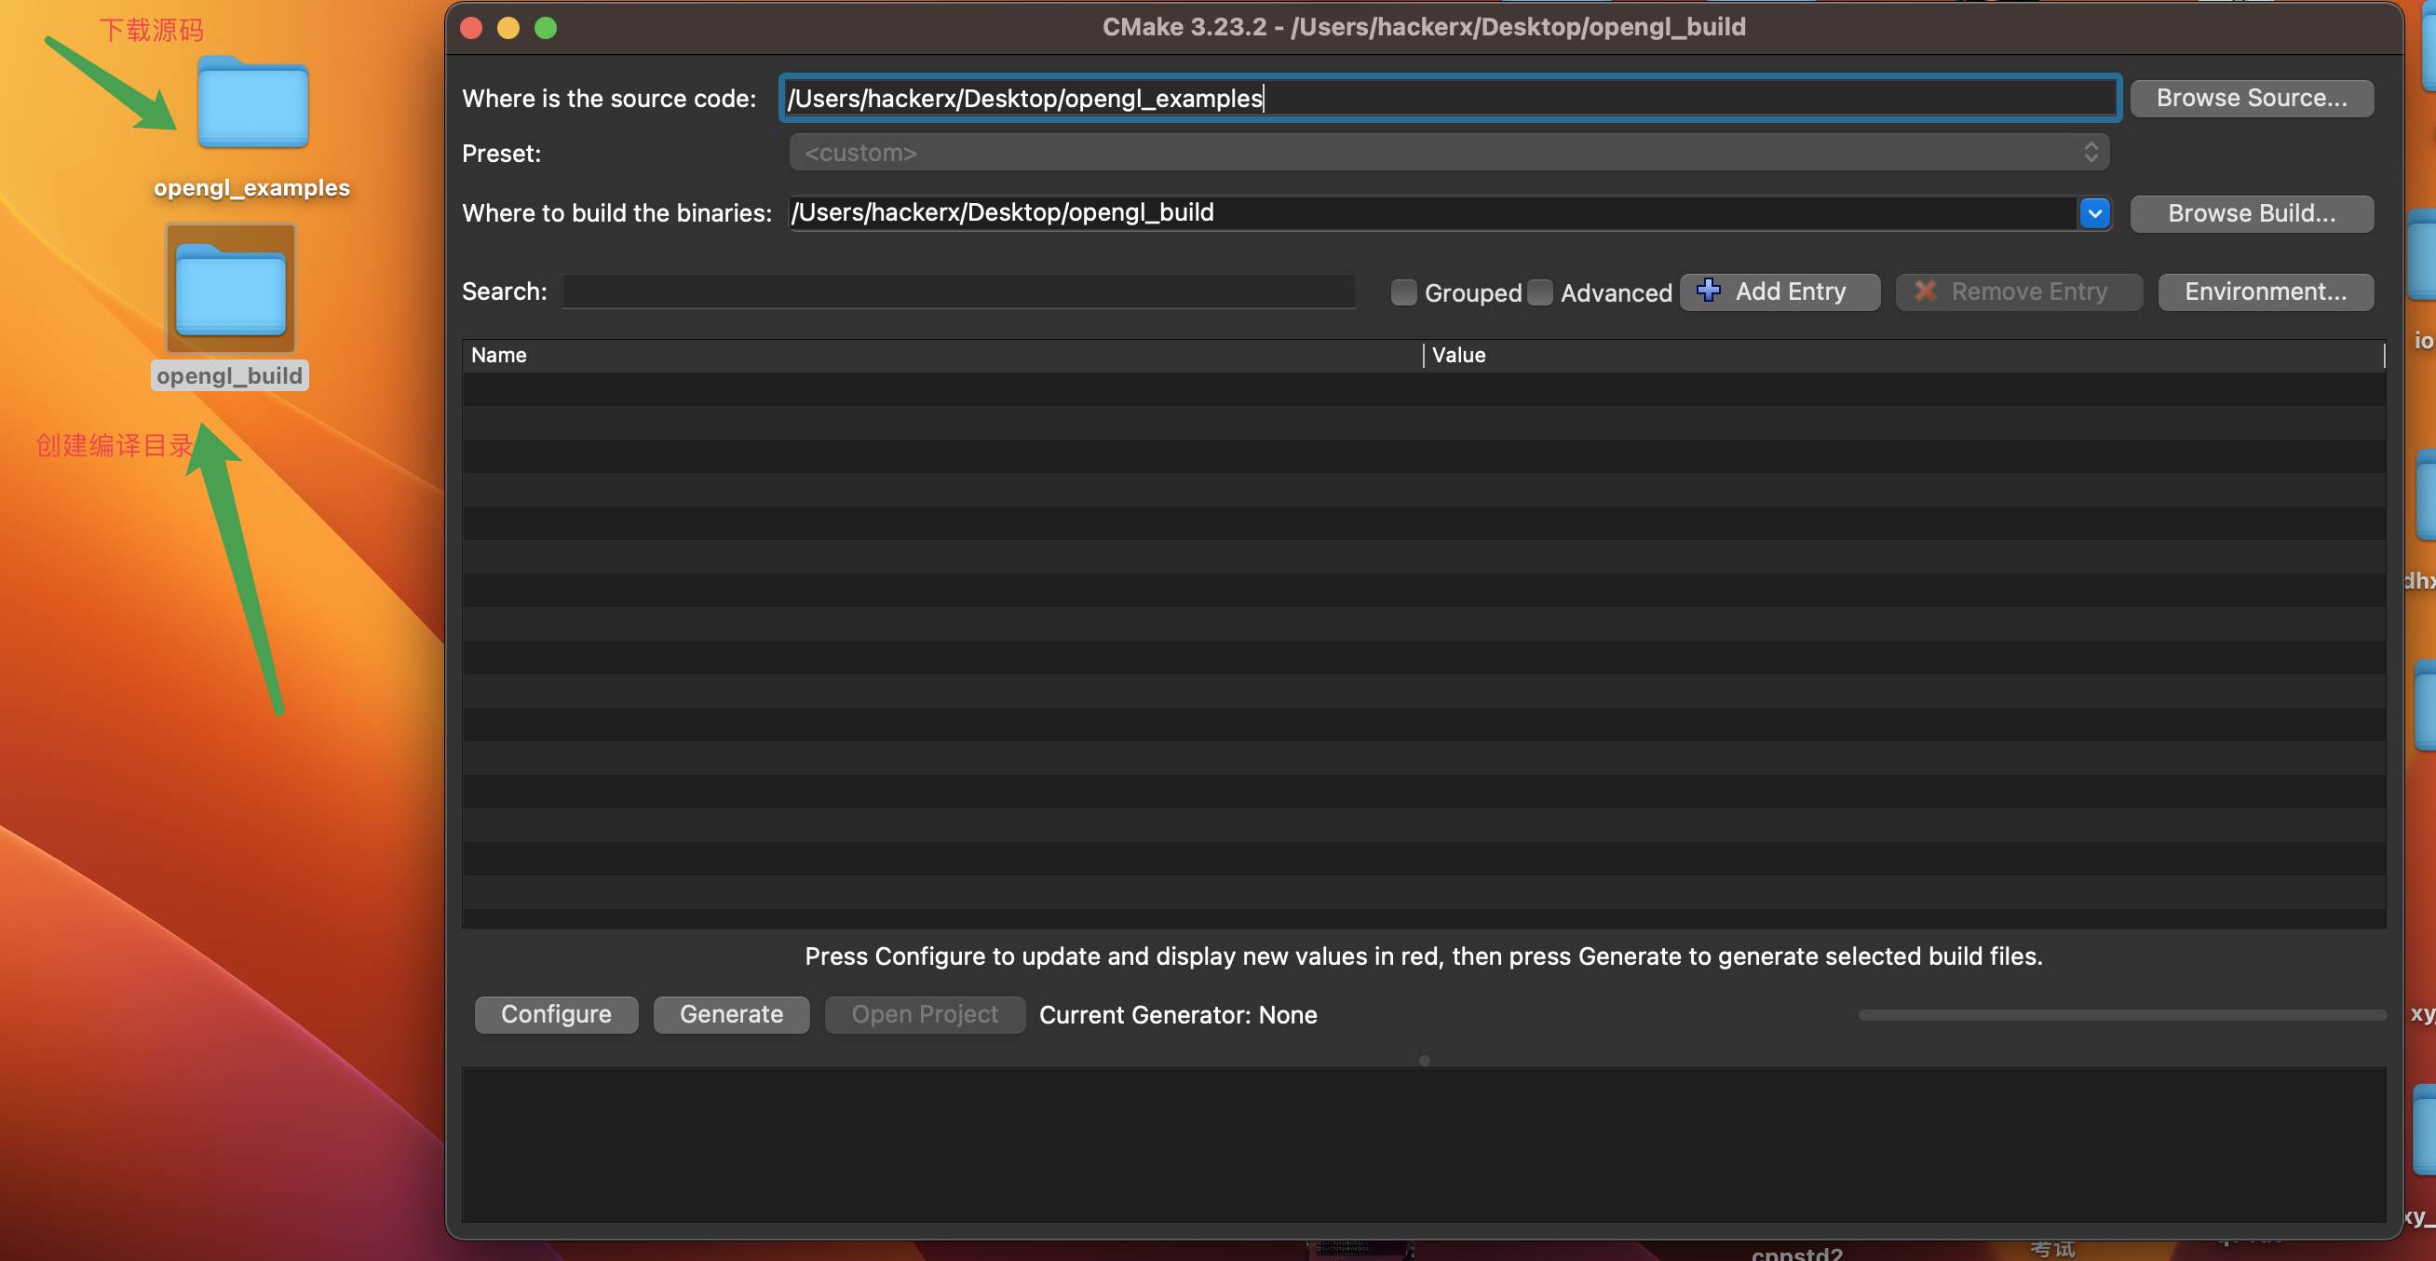Focus the build binaries path field

pyautogui.click(x=1433, y=213)
